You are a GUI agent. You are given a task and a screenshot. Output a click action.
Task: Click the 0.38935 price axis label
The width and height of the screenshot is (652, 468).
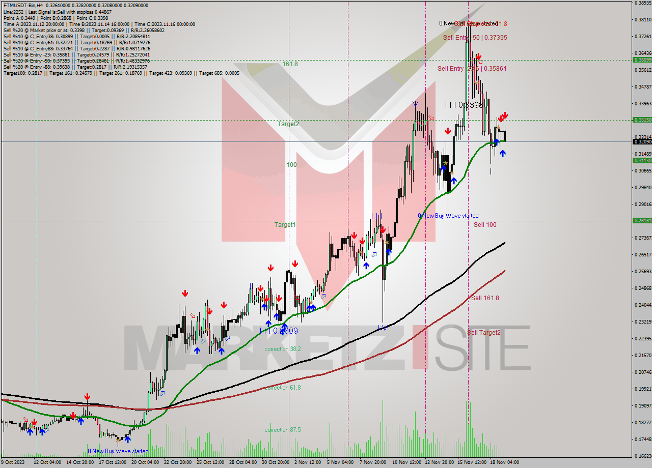[x=643, y=3]
